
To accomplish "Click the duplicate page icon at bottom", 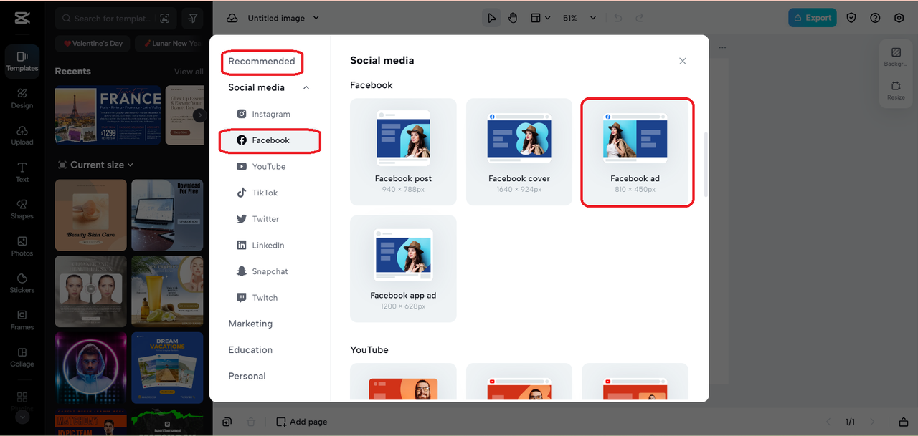I will [x=227, y=422].
